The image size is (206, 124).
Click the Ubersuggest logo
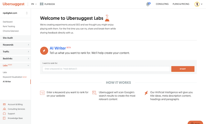14,4
